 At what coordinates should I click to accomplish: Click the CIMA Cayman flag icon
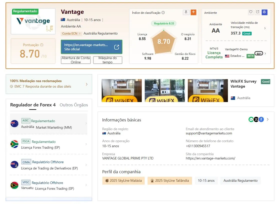15,164
